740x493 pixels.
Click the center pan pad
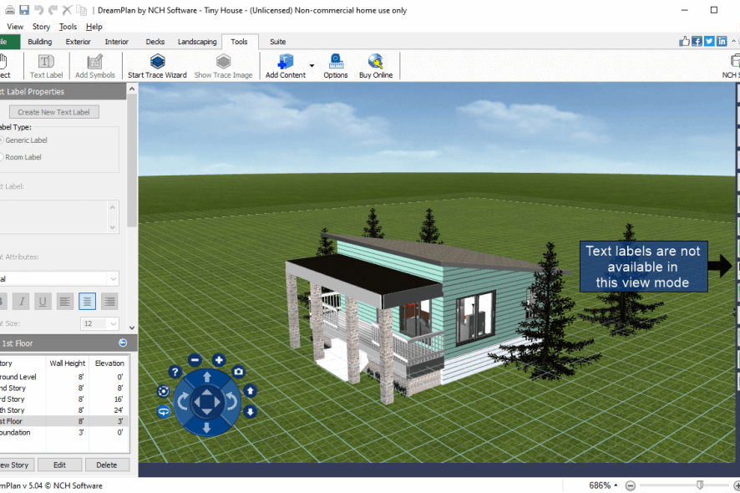[x=206, y=402]
